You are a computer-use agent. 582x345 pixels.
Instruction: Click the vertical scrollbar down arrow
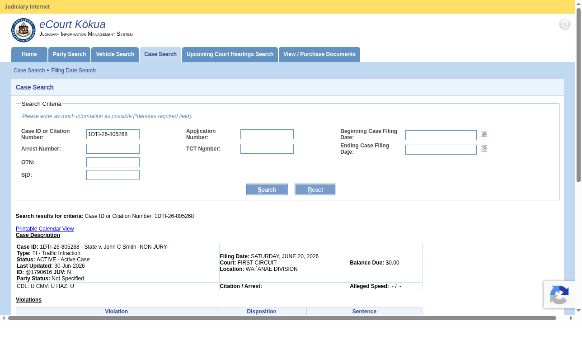578,310
